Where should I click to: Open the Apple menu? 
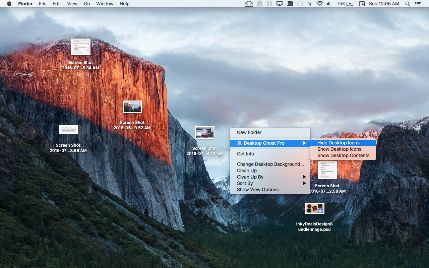9,4
